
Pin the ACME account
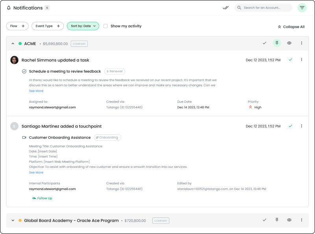[x=277, y=43]
